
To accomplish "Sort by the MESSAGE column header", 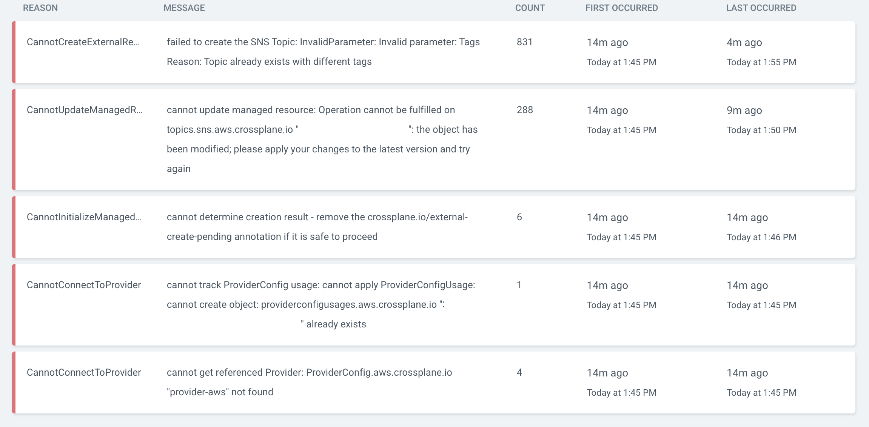I will [x=184, y=8].
